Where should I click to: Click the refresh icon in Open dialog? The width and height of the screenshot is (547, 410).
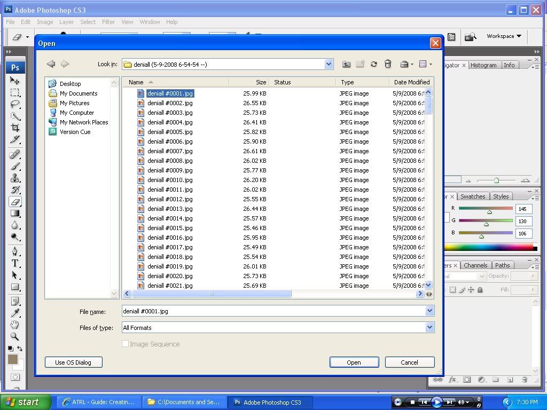[373, 64]
